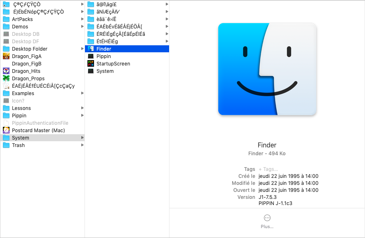Viewport: 365px width, 238px height.
Task: Click the Desktop DB file icon
Action: click(6, 34)
